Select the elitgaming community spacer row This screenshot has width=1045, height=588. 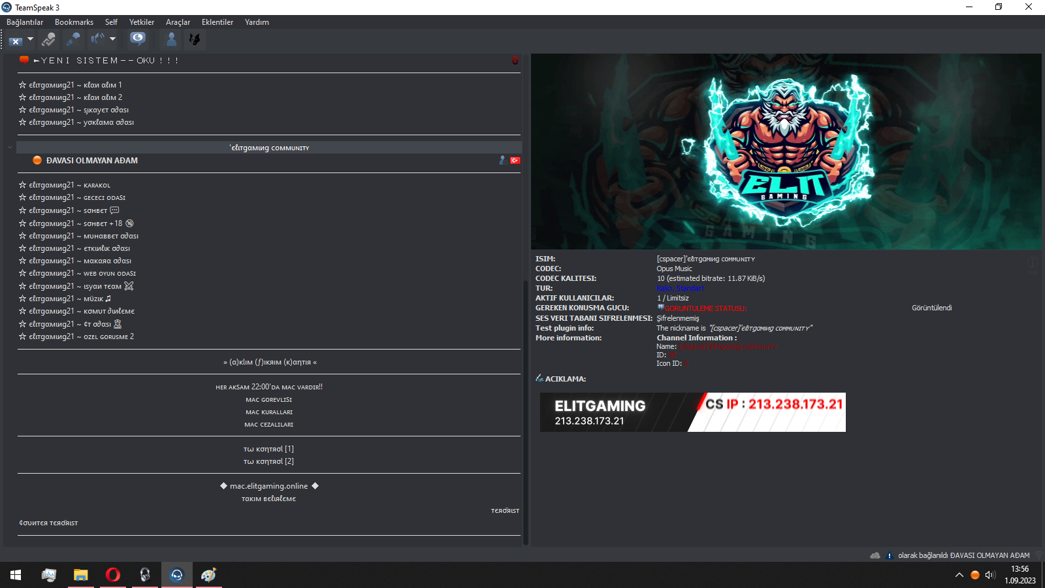268,148
